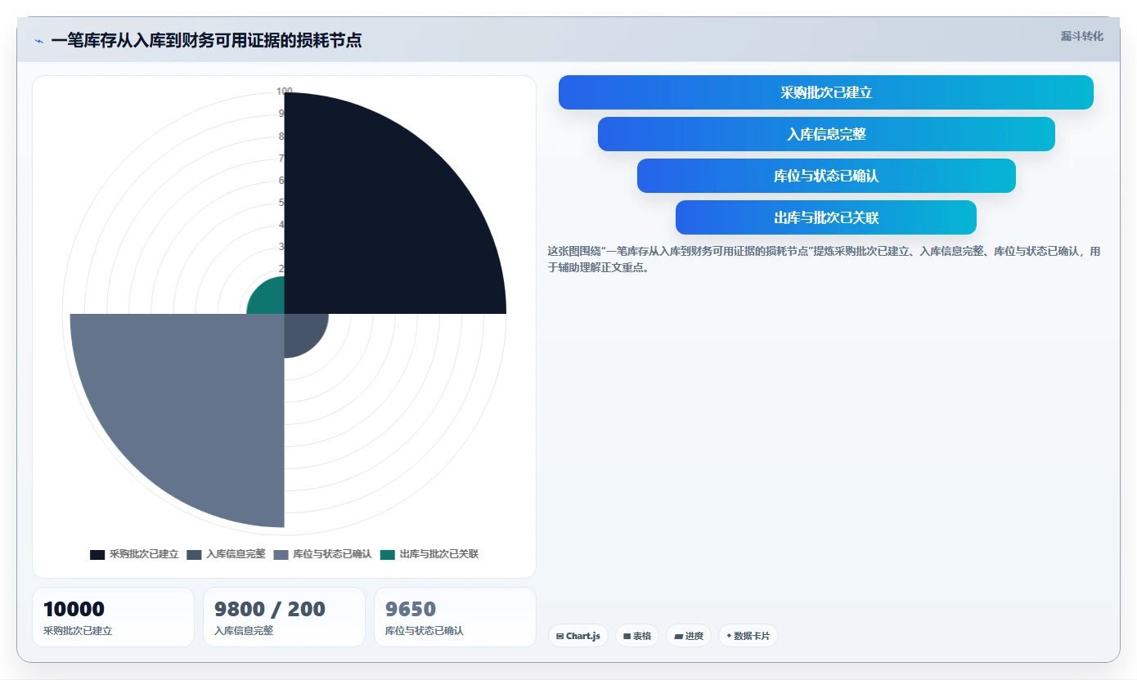The height and width of the screenshot is (680, 1137).
Task: Click the chart axis label 100
Action: [x=284, y=92]
